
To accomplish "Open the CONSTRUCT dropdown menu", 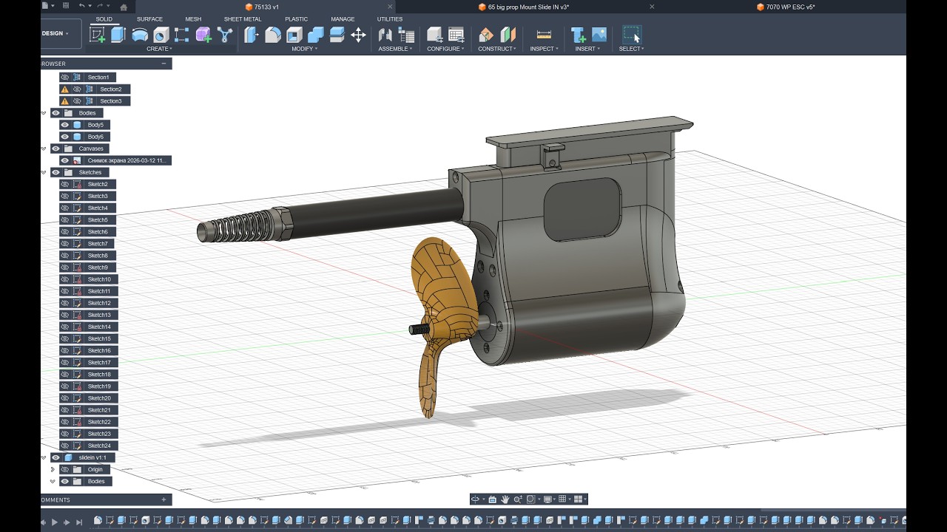I will [x=497, y=49].
